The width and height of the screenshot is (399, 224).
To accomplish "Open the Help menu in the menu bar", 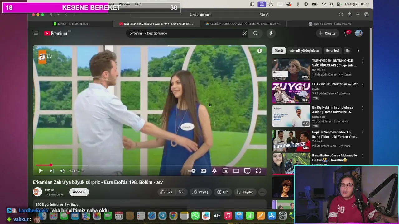I will [138, 4].
